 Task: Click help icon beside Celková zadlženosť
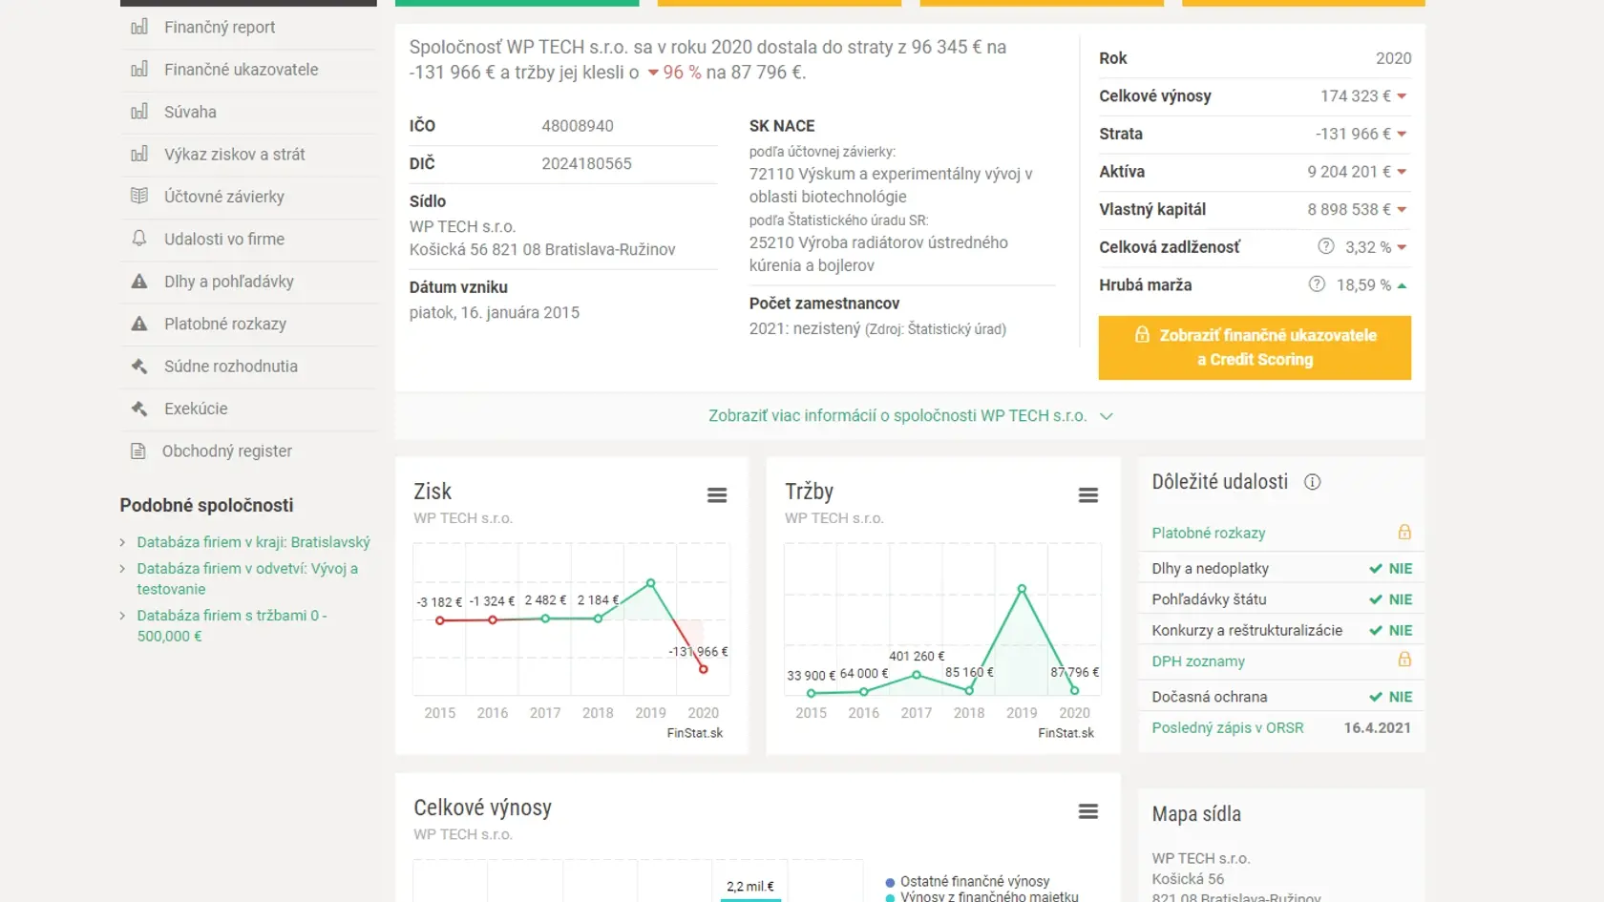click(x=1326, y=246)
